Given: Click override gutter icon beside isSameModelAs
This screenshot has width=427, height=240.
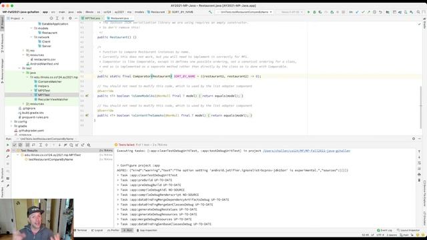Looking at the screenshot, I should click(87, 96).
